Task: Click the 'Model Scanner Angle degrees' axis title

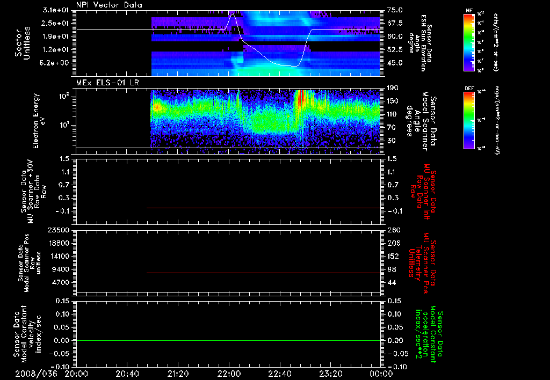Action: (x=421, y=121)
